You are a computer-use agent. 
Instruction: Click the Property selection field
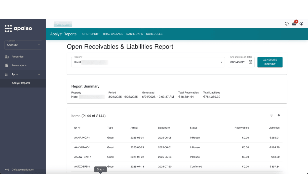point(148,62)
